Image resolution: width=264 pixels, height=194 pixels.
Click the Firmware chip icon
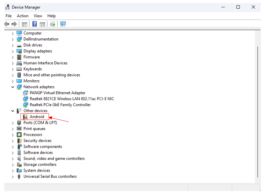(x=19, y=57)
